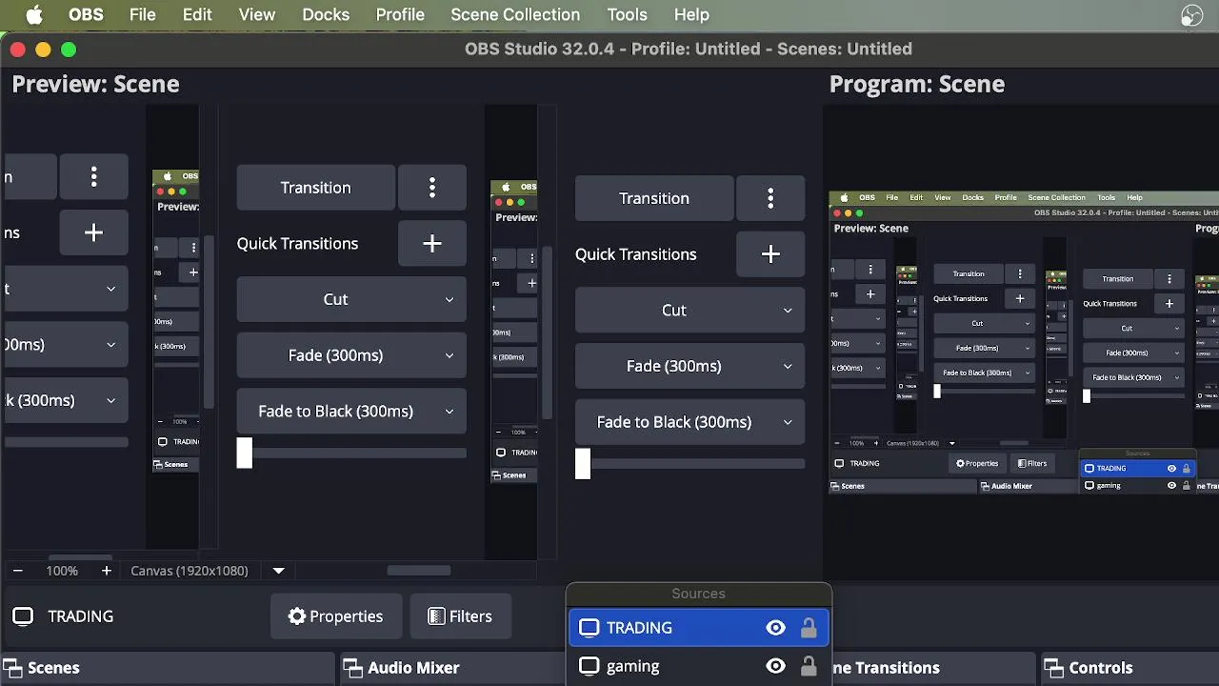Zoom in the preview with the plus icon
The width and height of the screenshot is (1219, 686).
(x=106, y=571)
